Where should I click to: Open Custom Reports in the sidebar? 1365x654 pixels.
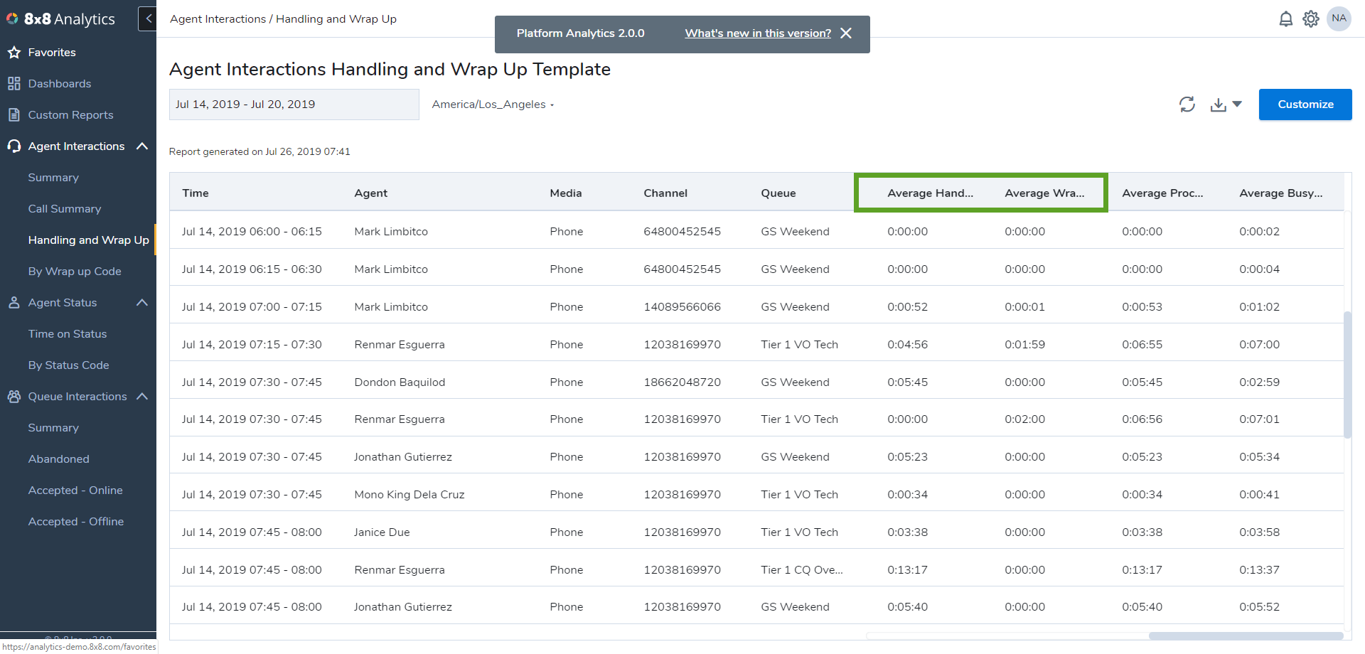pos(70,114)
